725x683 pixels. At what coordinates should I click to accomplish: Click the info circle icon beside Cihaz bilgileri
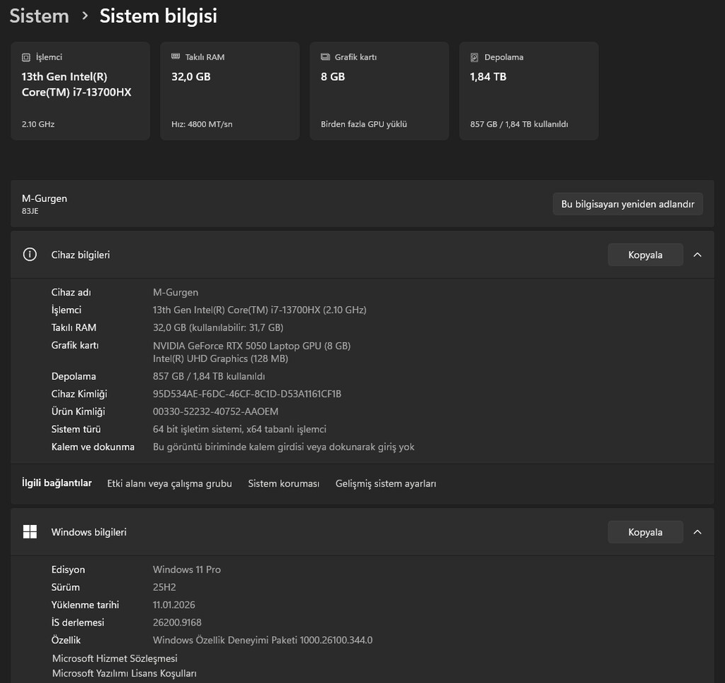coord(30,254)
